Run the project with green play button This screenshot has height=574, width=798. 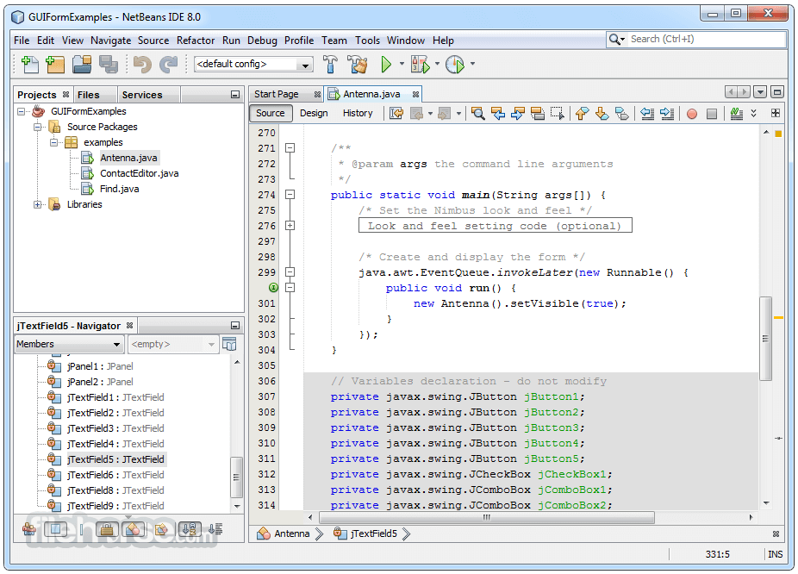[386, 64]
